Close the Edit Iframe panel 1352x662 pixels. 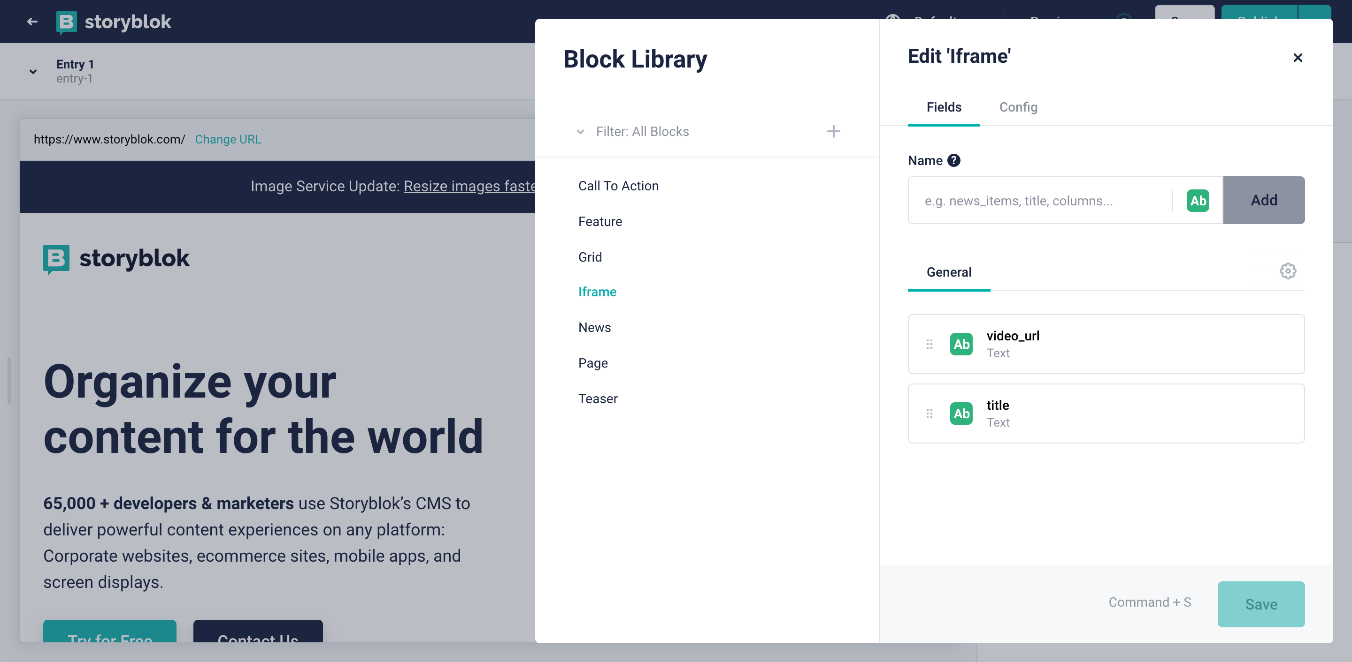(1298, 58)
